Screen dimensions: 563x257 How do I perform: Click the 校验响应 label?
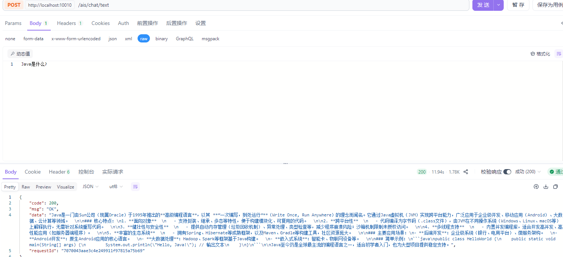491,172
